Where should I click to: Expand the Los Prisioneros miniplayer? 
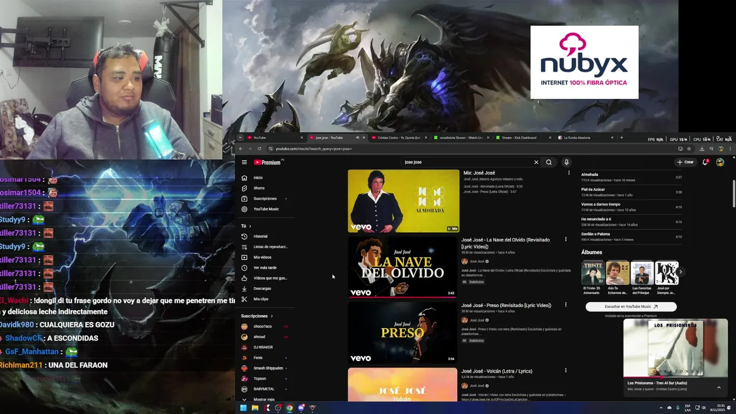pyautogui.click(x=719, y=388)
